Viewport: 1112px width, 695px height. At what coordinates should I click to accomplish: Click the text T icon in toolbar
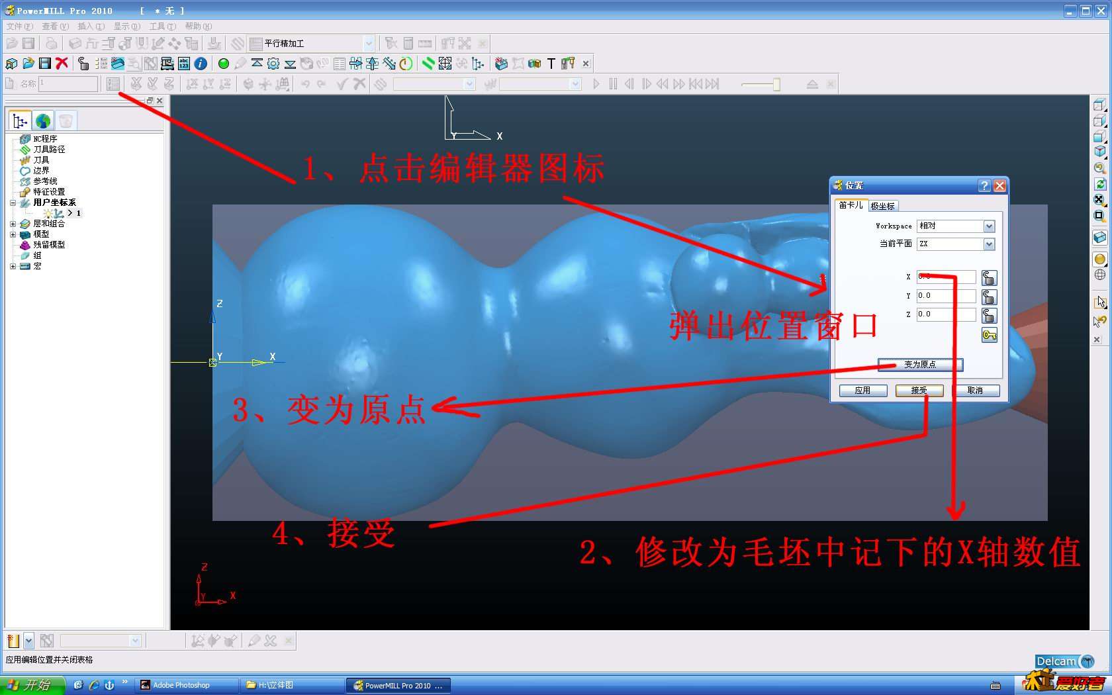click(x=551, y=64)
